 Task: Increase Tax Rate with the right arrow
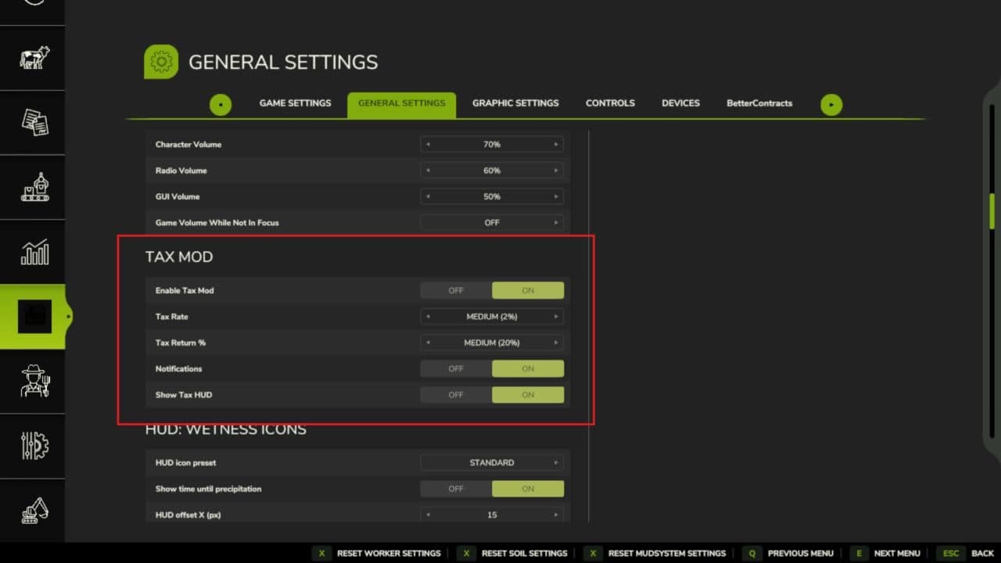point(557,317)
